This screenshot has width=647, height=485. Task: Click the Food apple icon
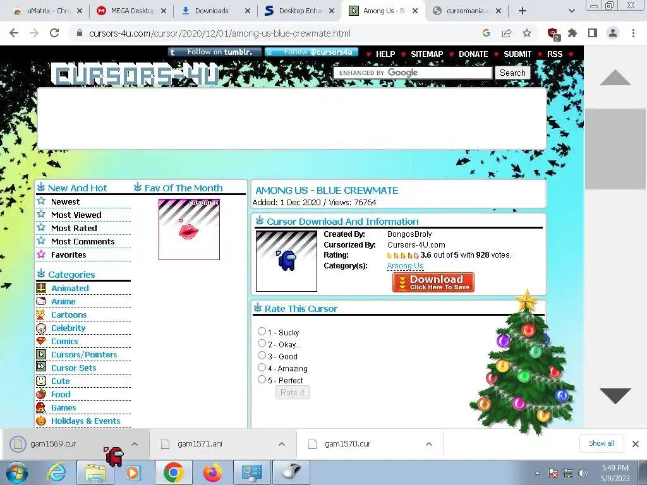41,394
